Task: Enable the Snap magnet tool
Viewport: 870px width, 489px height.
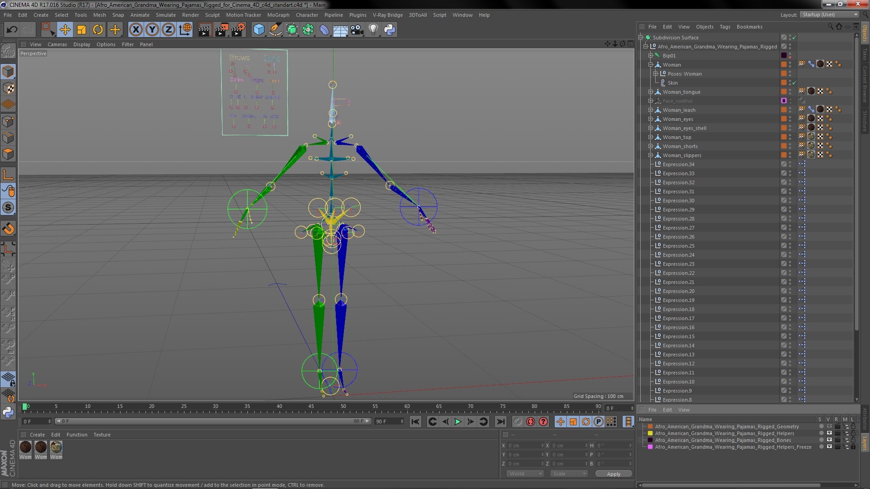Action: 8,229
